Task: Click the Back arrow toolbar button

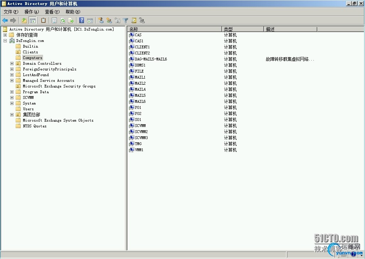Action: (5, 21)
